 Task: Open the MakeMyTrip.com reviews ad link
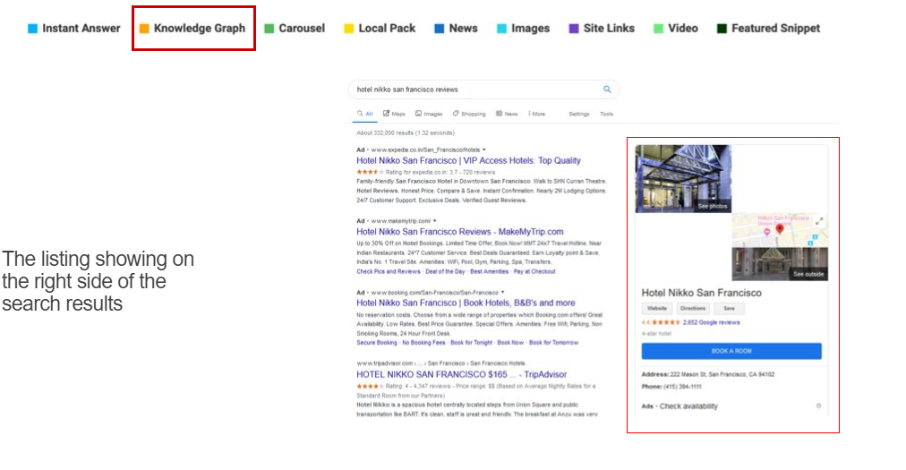pos(460,232)
